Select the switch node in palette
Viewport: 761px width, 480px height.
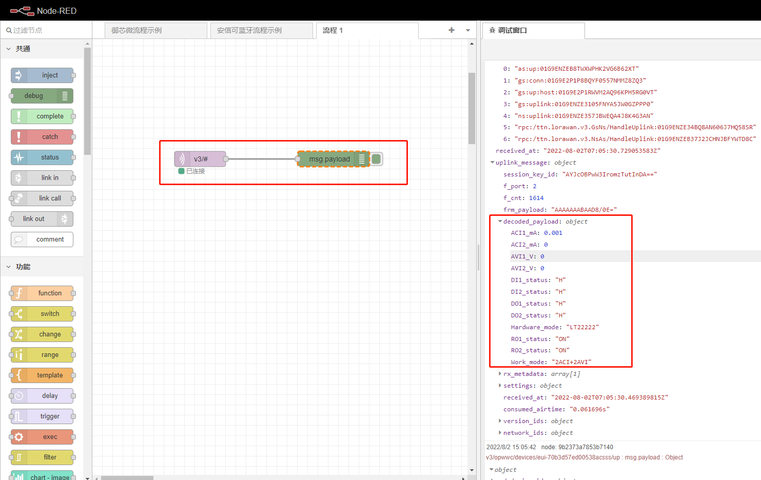pos(42,314)
